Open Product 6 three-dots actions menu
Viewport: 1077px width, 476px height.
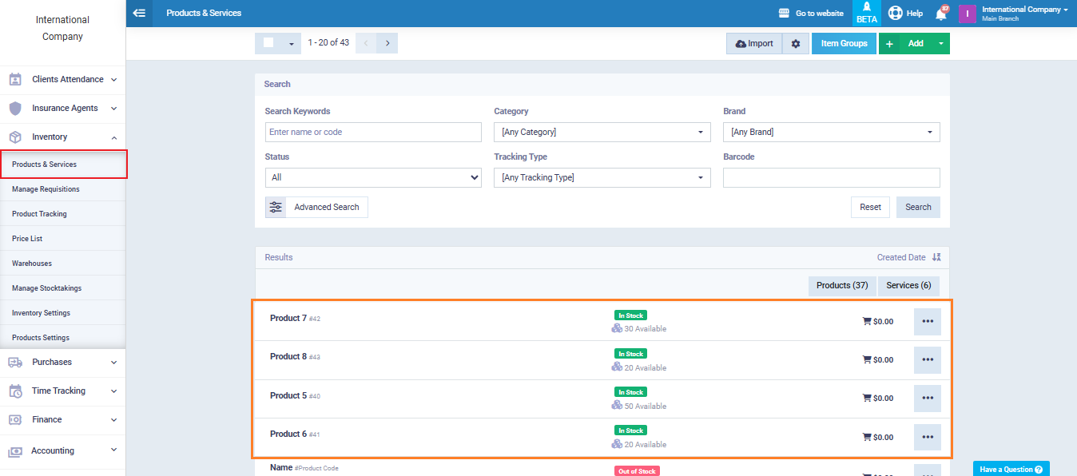927,437
